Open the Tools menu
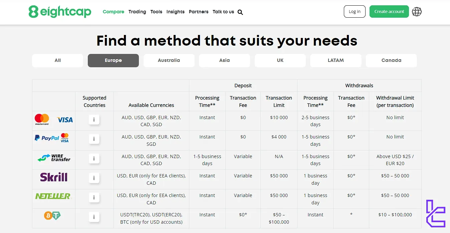The image size is (450, 233). pyautogui.click(x=156, y=12)
